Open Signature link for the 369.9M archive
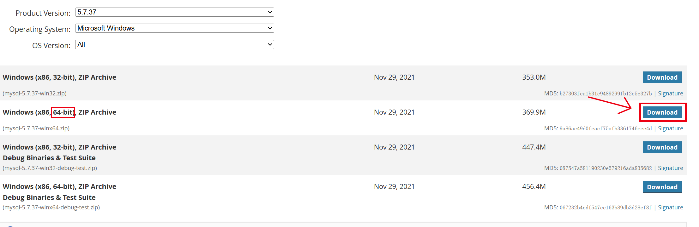 pyautogui.click(x=670, y=128)
